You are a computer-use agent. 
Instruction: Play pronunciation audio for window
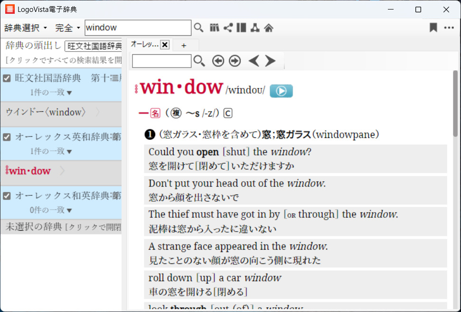(x=281, y=91)
